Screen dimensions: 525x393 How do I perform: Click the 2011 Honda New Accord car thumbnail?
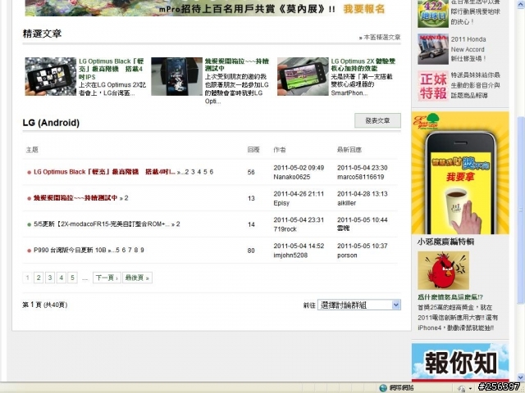coord(433,49)
